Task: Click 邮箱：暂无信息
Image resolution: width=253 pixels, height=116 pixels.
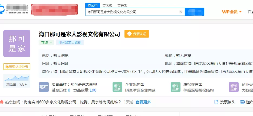Action: (178, 56)
